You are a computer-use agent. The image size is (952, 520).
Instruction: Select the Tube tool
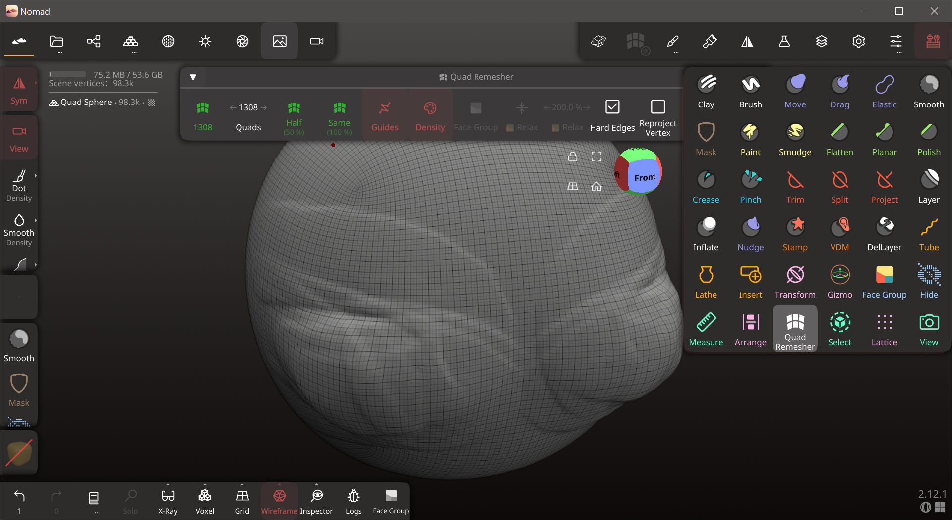point(929,234)
